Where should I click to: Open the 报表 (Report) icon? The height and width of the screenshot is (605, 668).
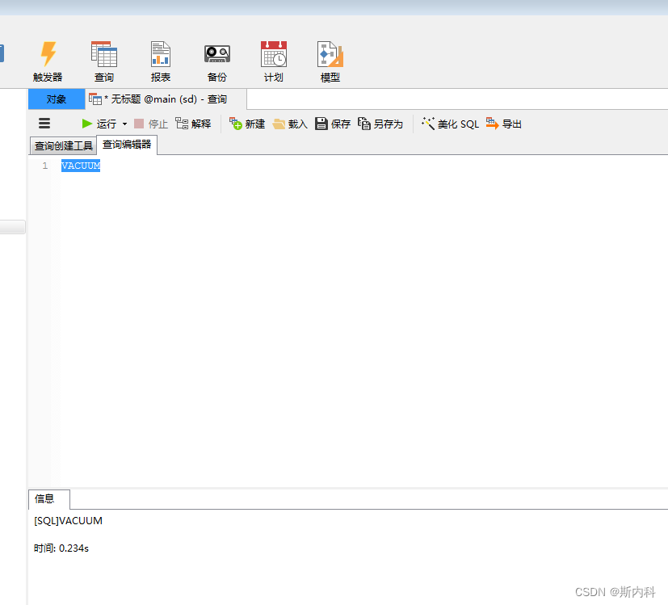[x=161, y=61]
